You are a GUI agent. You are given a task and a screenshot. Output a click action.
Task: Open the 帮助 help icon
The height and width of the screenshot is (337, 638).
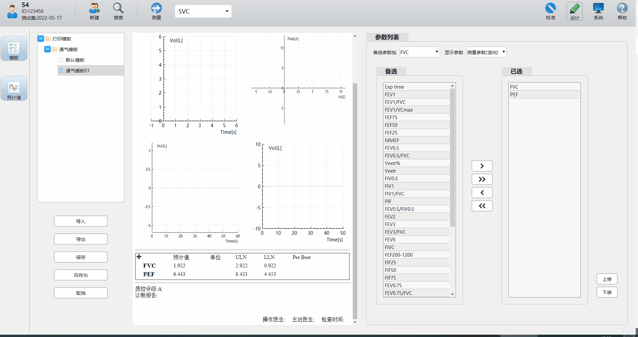point(622,11)
